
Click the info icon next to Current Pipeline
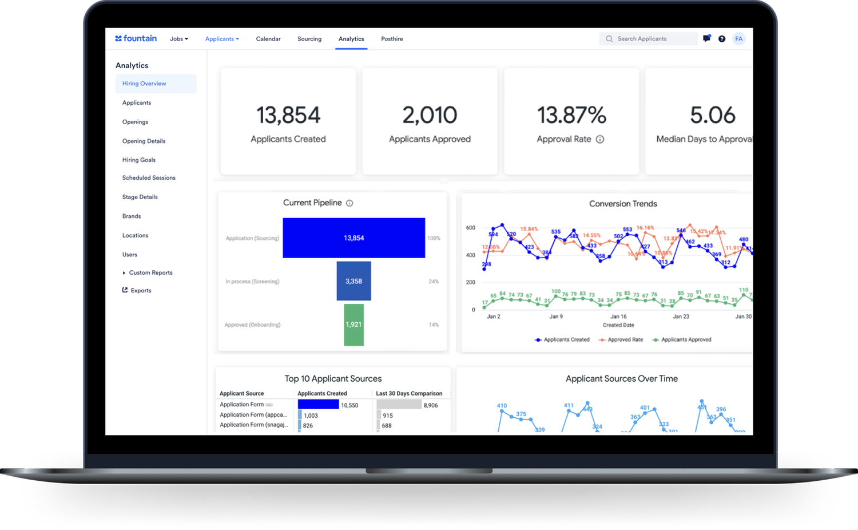pos(350,203)
